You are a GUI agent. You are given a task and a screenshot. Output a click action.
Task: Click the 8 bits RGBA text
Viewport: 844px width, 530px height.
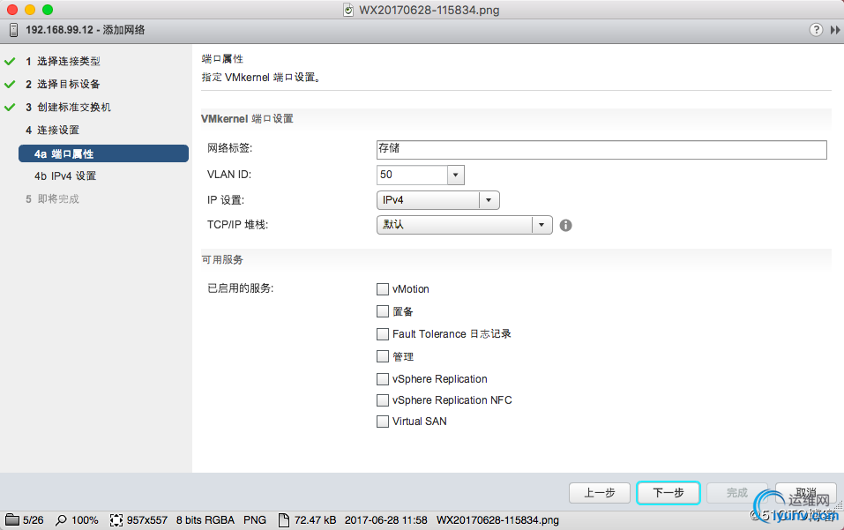pyautogui.click(x=205, y=520)
